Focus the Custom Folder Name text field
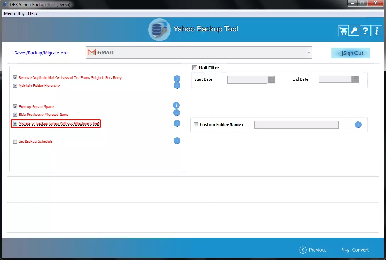Image resolution: width=386 pixels, height=260 pixels. click(x=296, y=125)
